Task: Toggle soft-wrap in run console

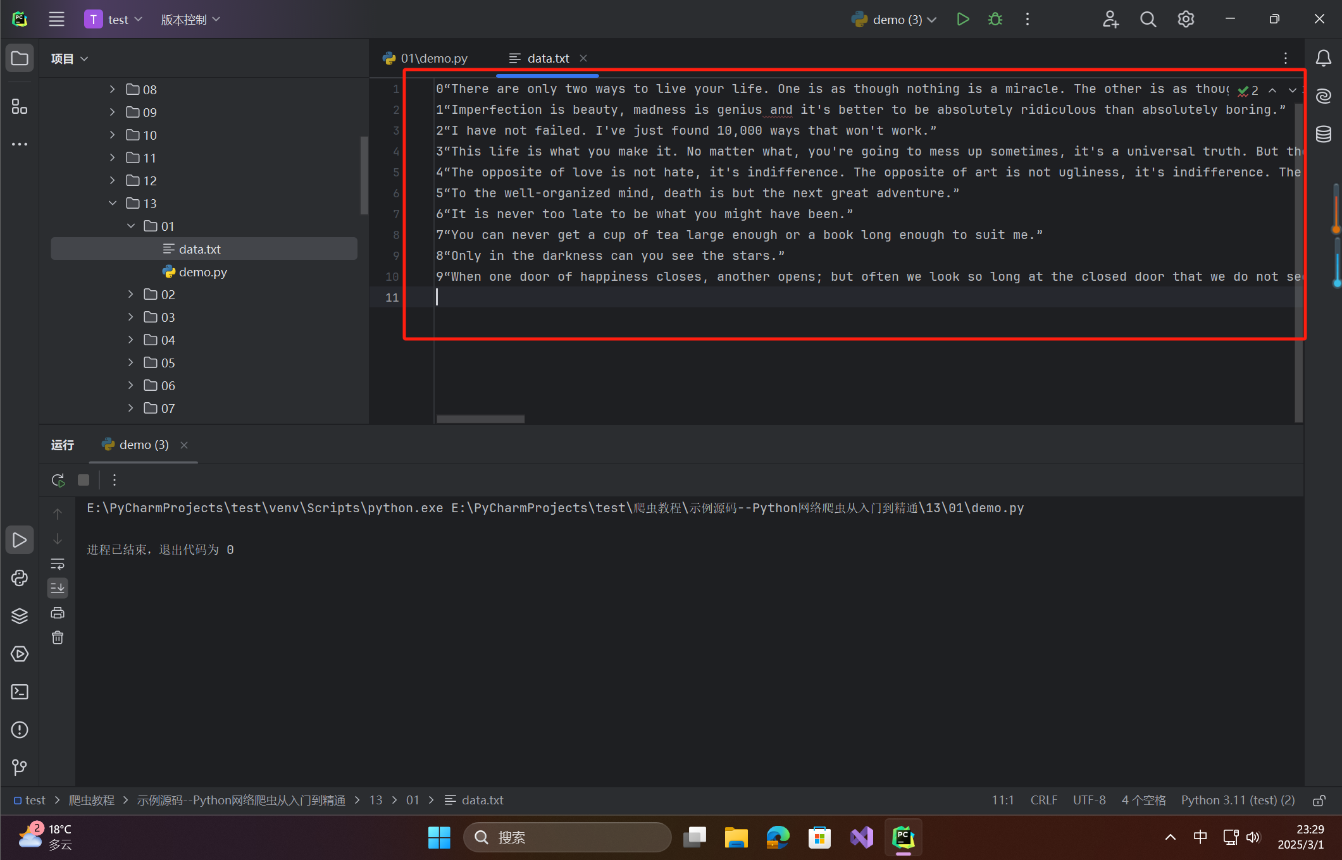Action: [x=58, y=563]
